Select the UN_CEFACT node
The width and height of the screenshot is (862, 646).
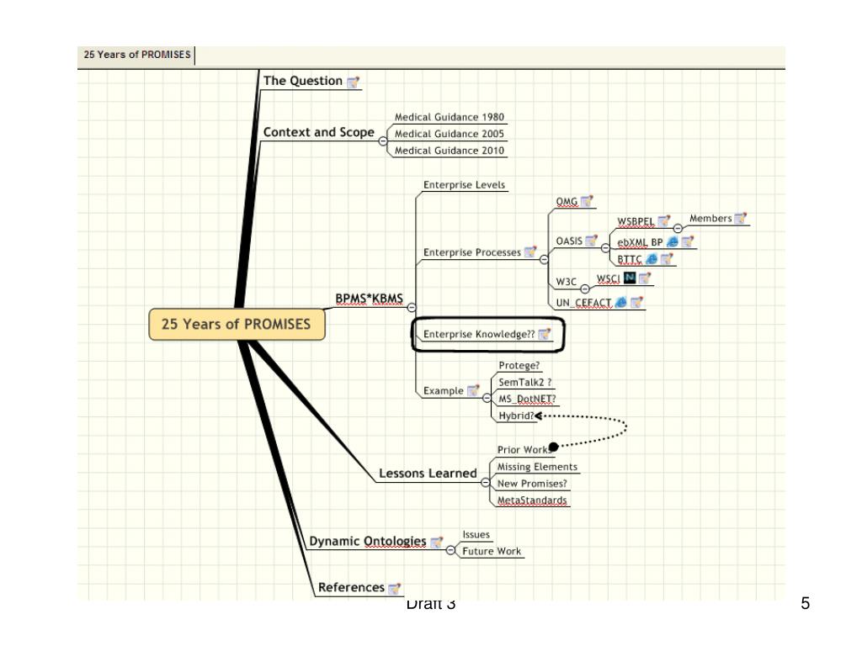tap(584, 303)
